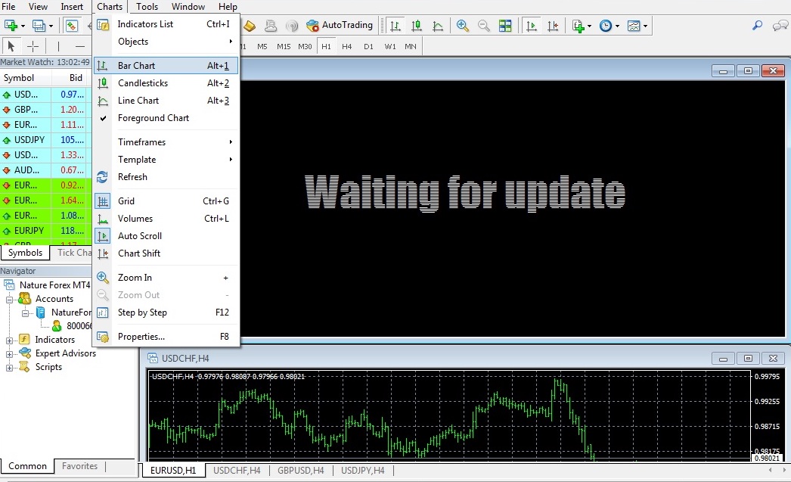Click the chat bubbles icon
Image resolution: width=791 pixels, height=482 pixels.
(x=780, y=25)
